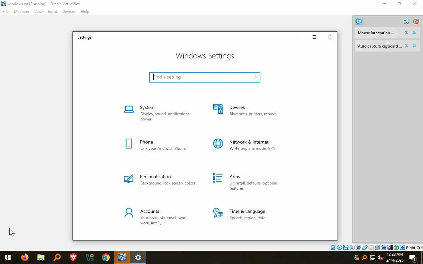This screenshot has height=264, width=423.
Task: Click details icon on Auto capture keyboard notification
Action: (406, 46)
